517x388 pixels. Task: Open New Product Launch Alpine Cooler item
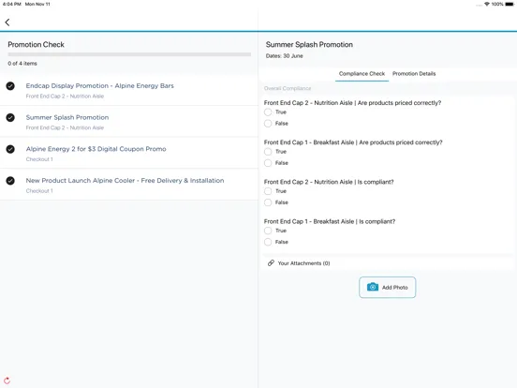pos(129,185)
